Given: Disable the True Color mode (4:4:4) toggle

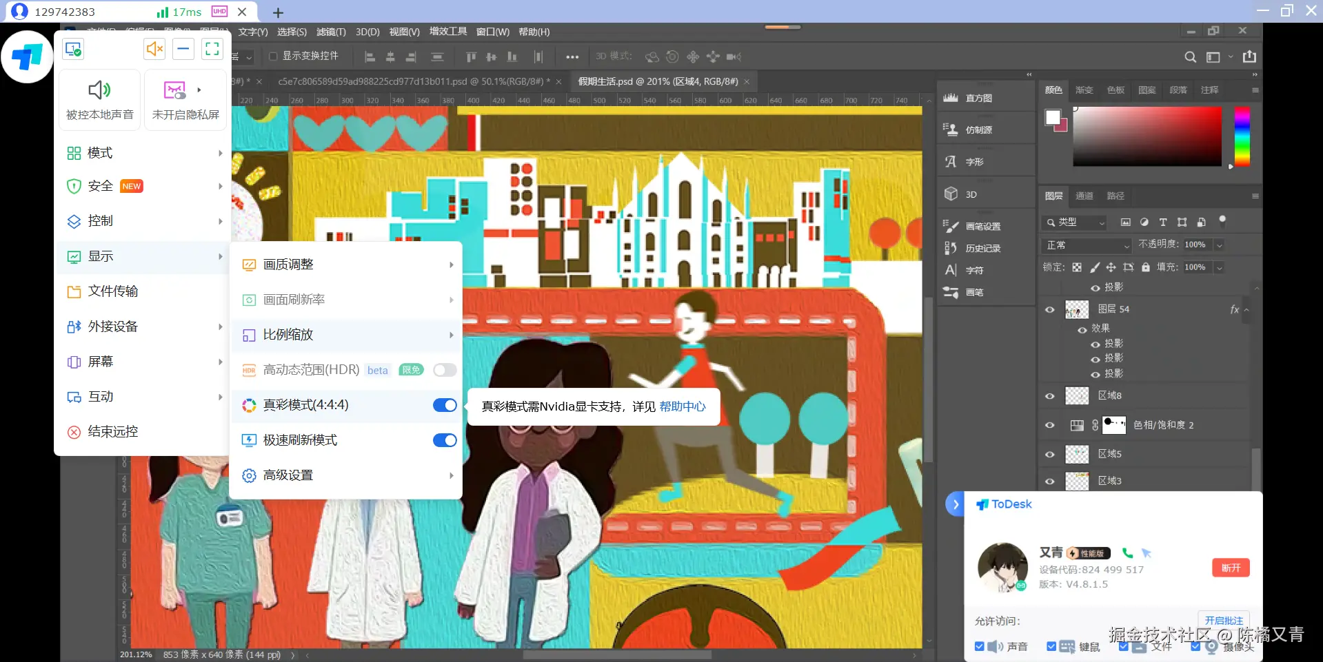Looking at the screenshot, I should point(445,405).
